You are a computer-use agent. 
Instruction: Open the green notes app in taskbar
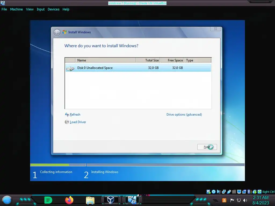click(48, 200)
